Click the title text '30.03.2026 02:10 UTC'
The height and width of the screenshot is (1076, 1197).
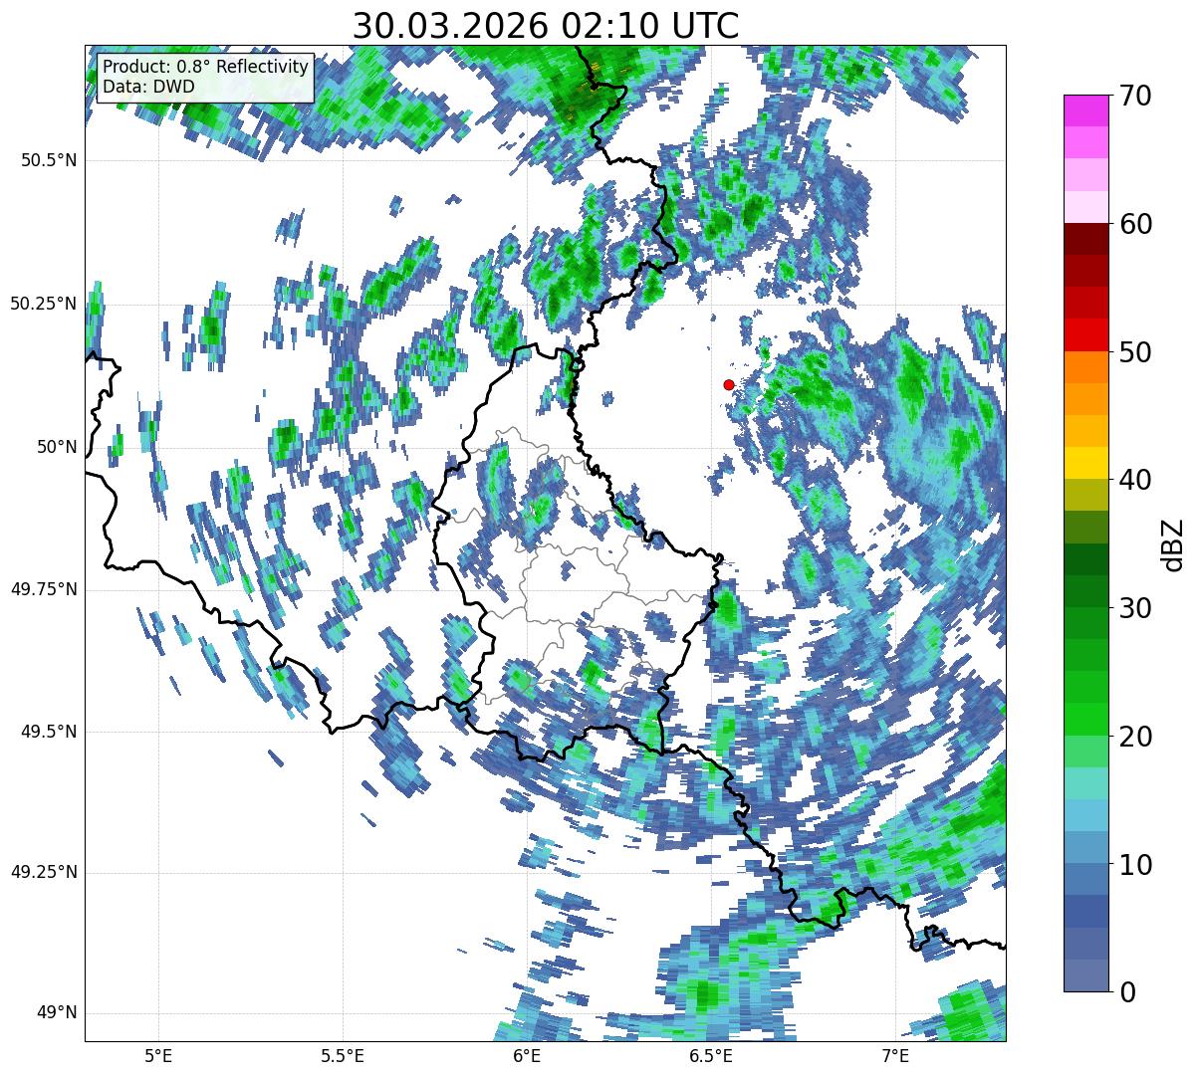pyautogui.click(x=546, y=25)
